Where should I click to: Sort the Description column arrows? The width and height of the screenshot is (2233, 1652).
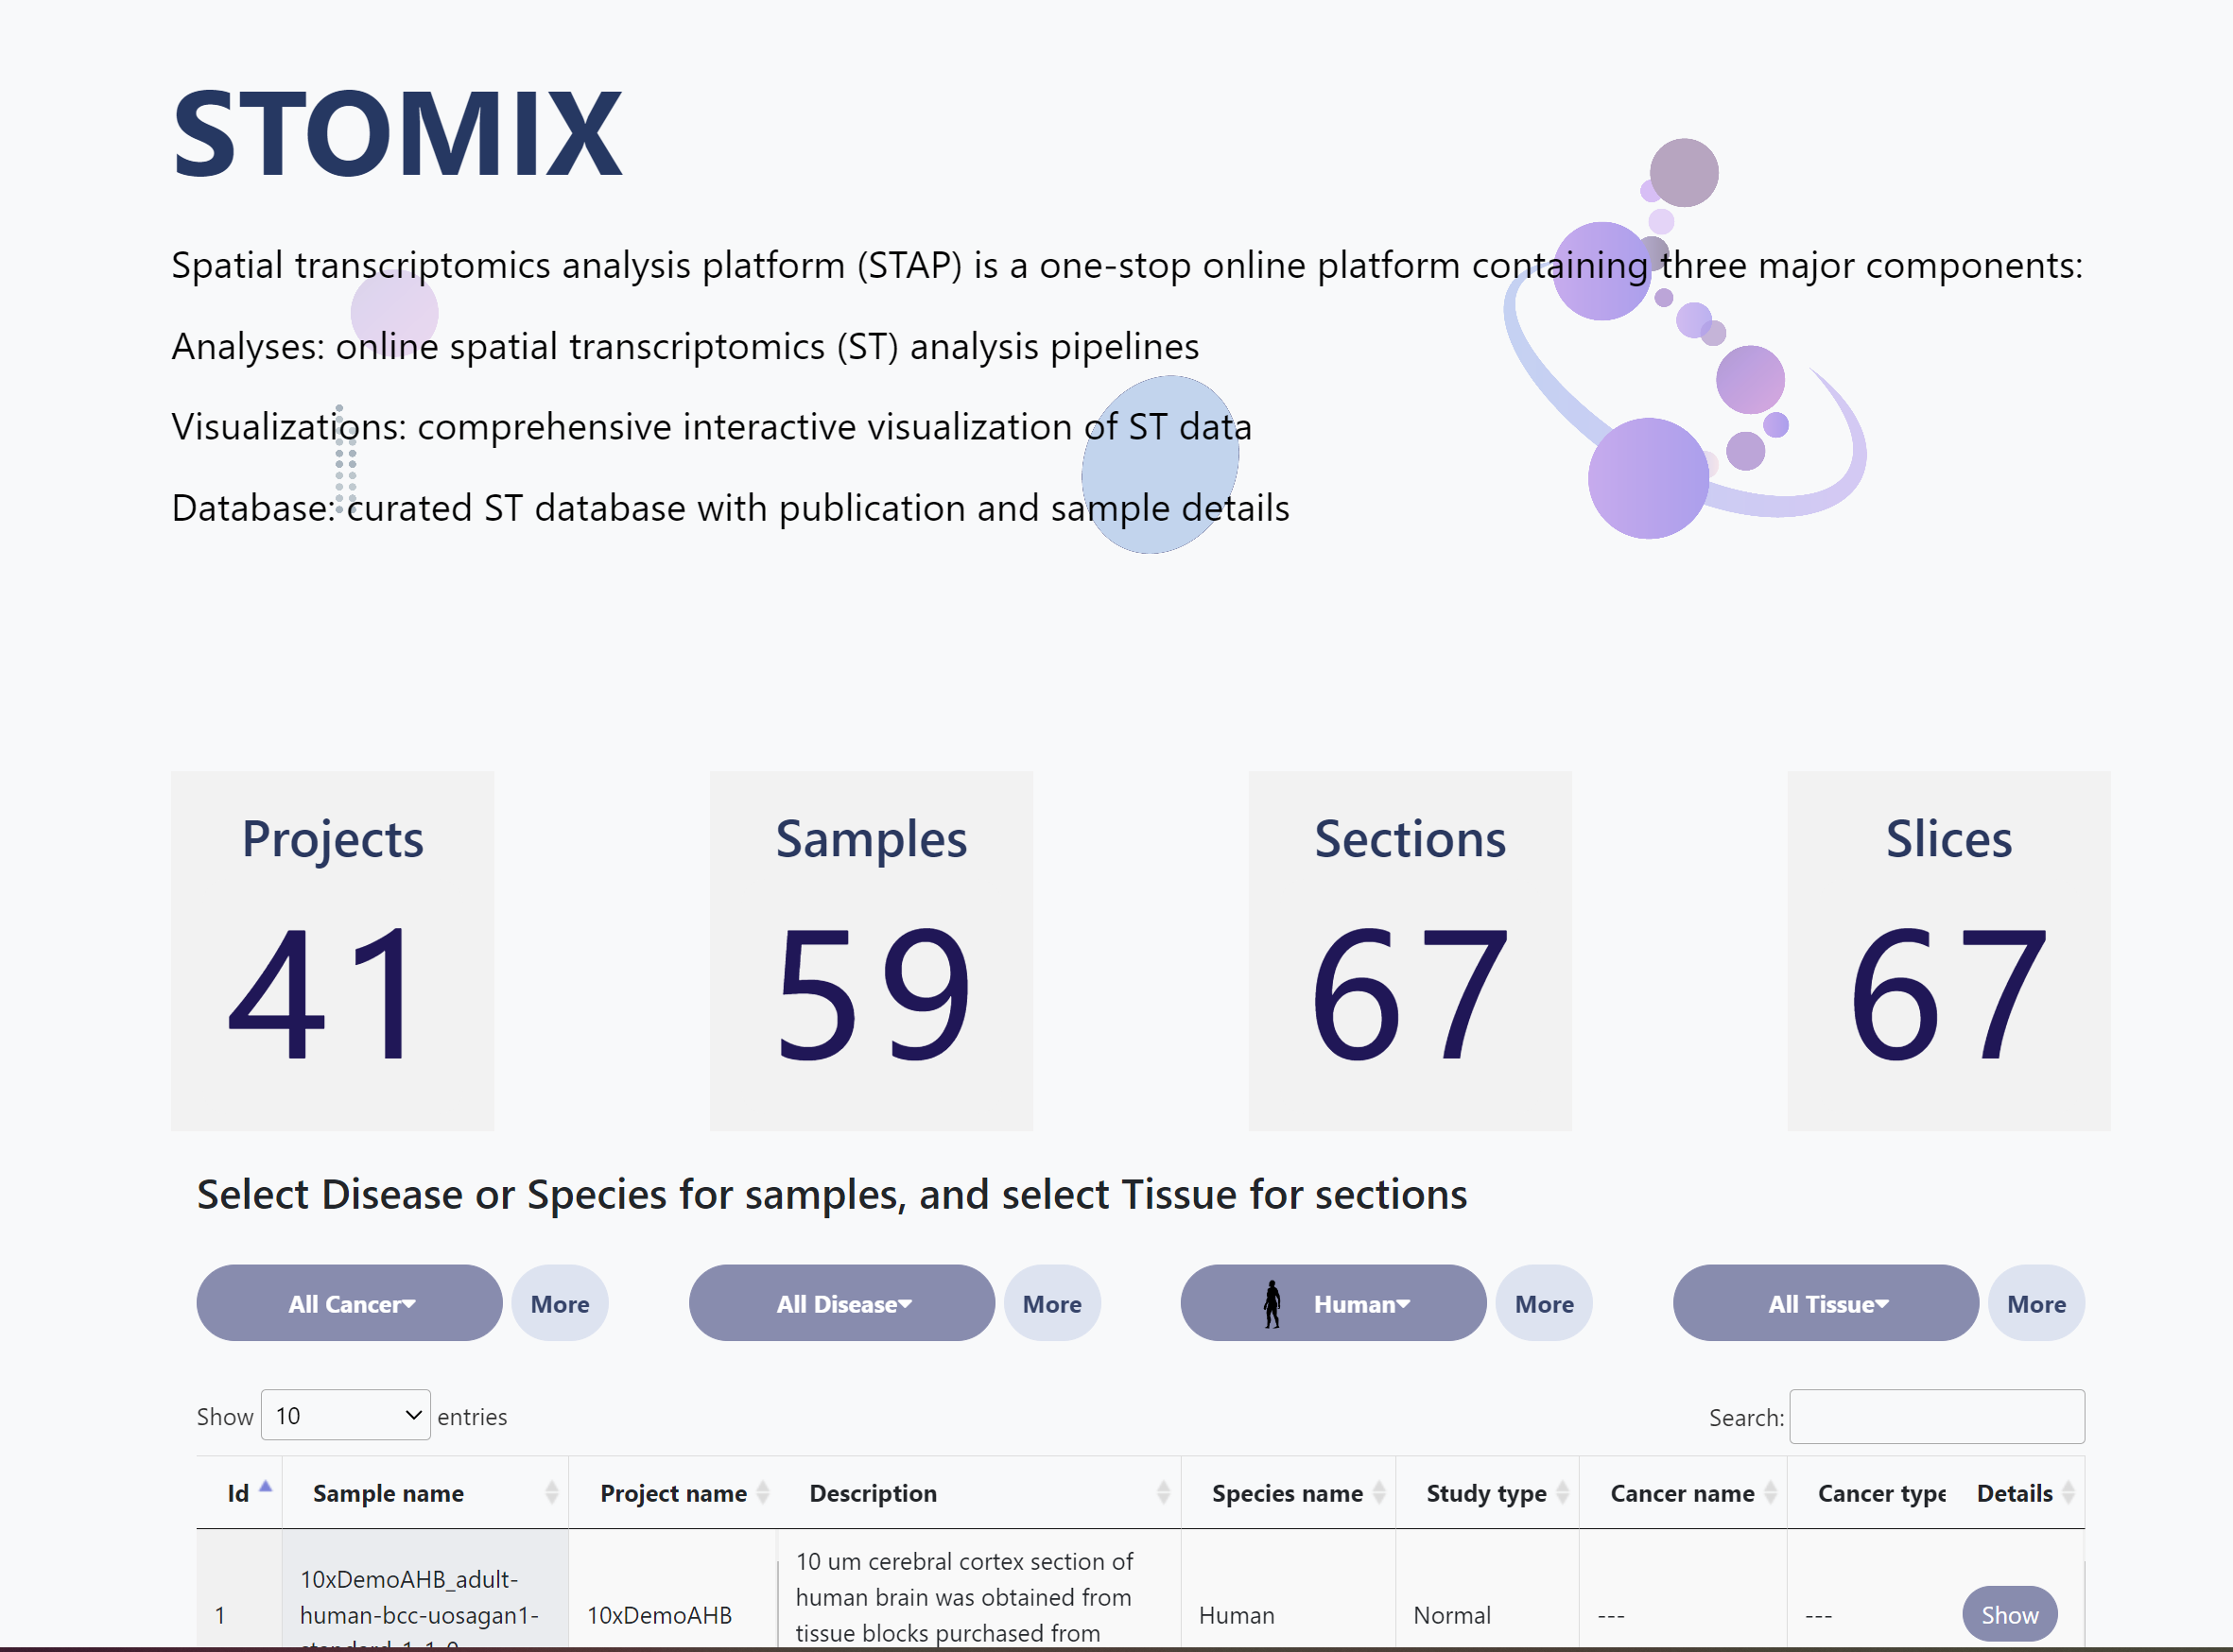tap(1163, 1493)
